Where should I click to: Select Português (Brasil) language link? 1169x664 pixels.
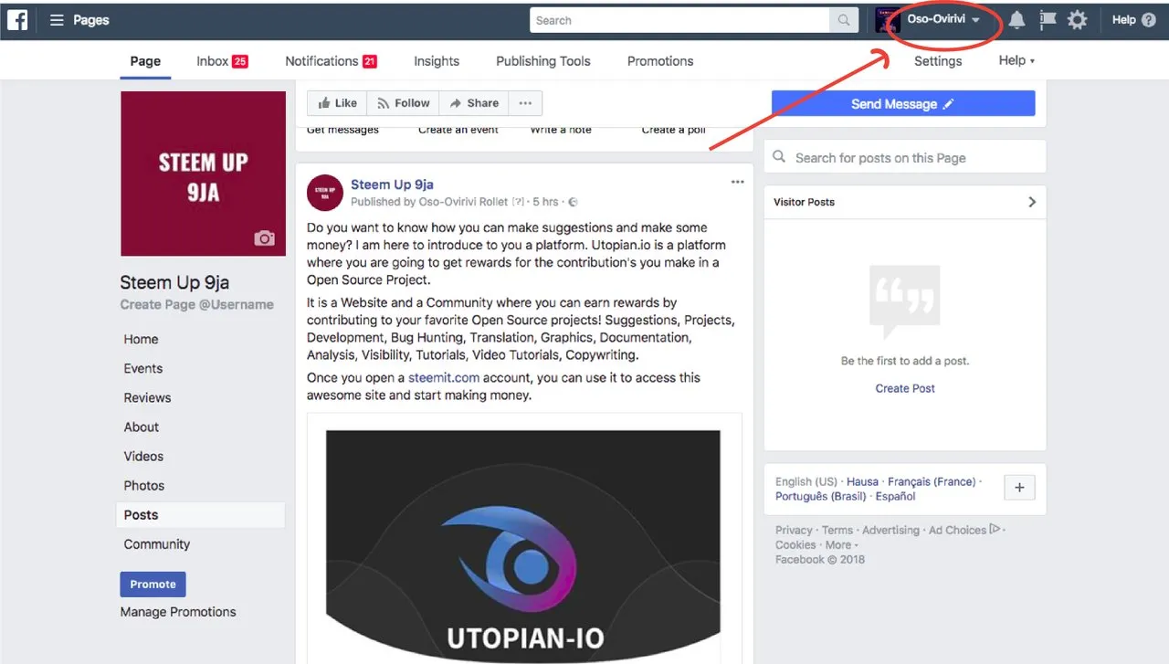(820, 496)
